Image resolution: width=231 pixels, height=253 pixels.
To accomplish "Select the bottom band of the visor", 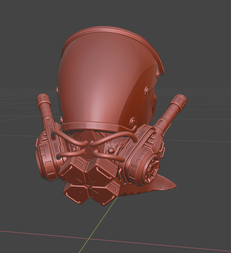I will [96, 126].
